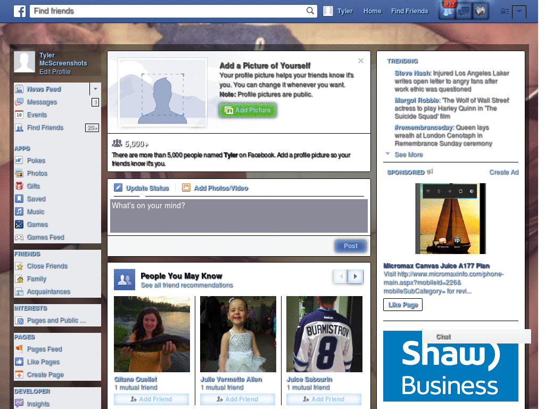Open friend requests icon with 99+ badge

pos(448,11)
